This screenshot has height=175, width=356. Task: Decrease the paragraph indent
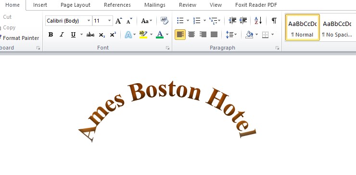tap(232, 21)
